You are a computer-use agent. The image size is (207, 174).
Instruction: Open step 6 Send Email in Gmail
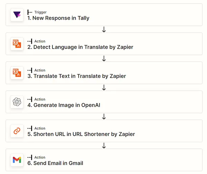click(104, 160)
